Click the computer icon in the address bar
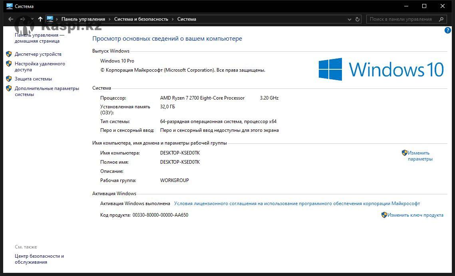Image resolution: width=455 pixels, height=276 pixels. tap(50, 19)
